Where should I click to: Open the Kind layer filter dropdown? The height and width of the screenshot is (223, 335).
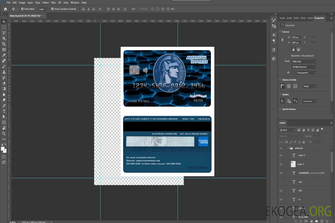coord(287,130)
